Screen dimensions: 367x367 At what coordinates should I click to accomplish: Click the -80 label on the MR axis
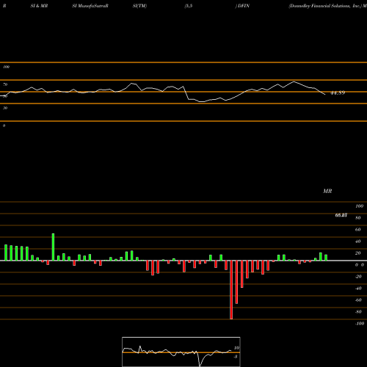(x=358, y=312)
